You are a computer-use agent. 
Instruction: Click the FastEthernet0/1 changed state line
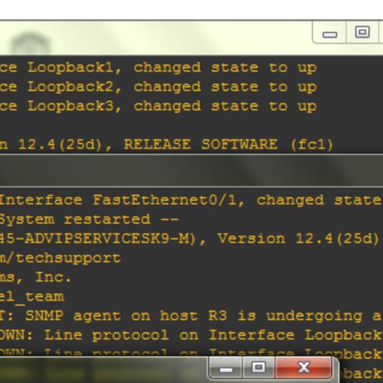coord(191,200)
